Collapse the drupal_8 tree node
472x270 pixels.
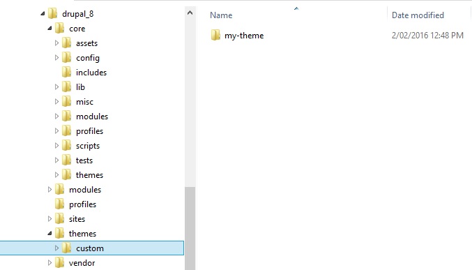click(x=43, y=13)
